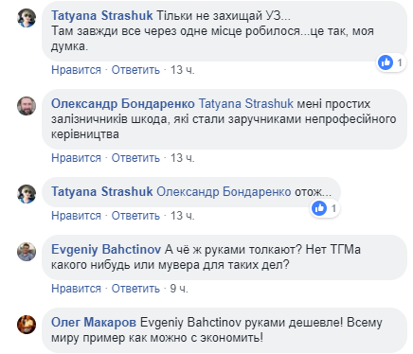
Task: Open Evgeniy Bahctinov's profile avatar
Action: click(27, 252)
